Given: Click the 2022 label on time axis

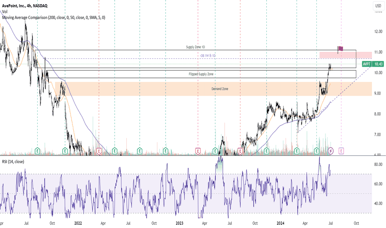Looking at the screenshot, I should [x=78, y=223].
